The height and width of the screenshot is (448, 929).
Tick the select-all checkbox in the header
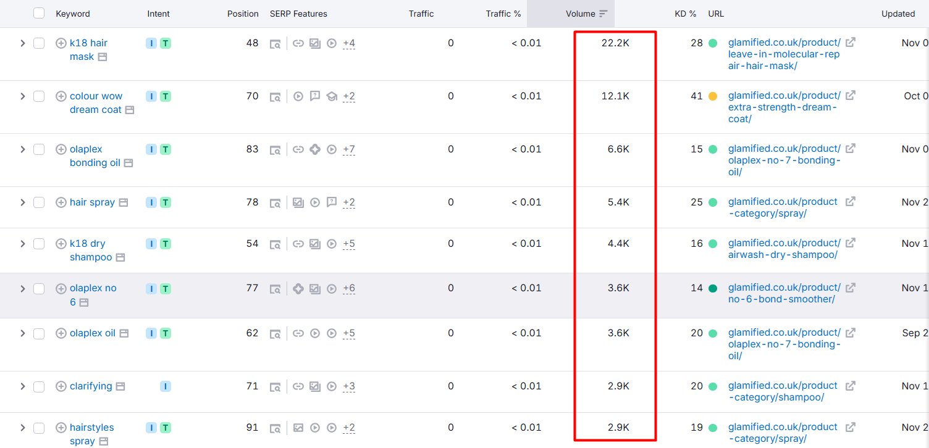(39, 13)
